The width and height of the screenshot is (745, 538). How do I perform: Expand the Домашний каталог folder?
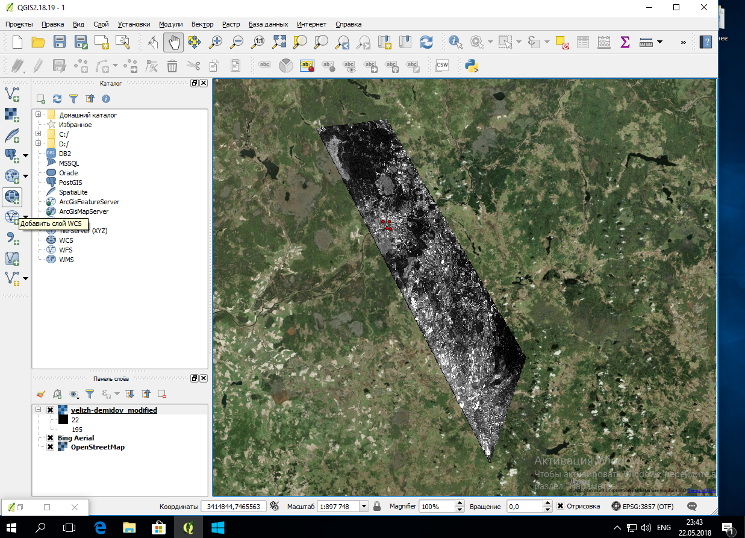(38, 115)
